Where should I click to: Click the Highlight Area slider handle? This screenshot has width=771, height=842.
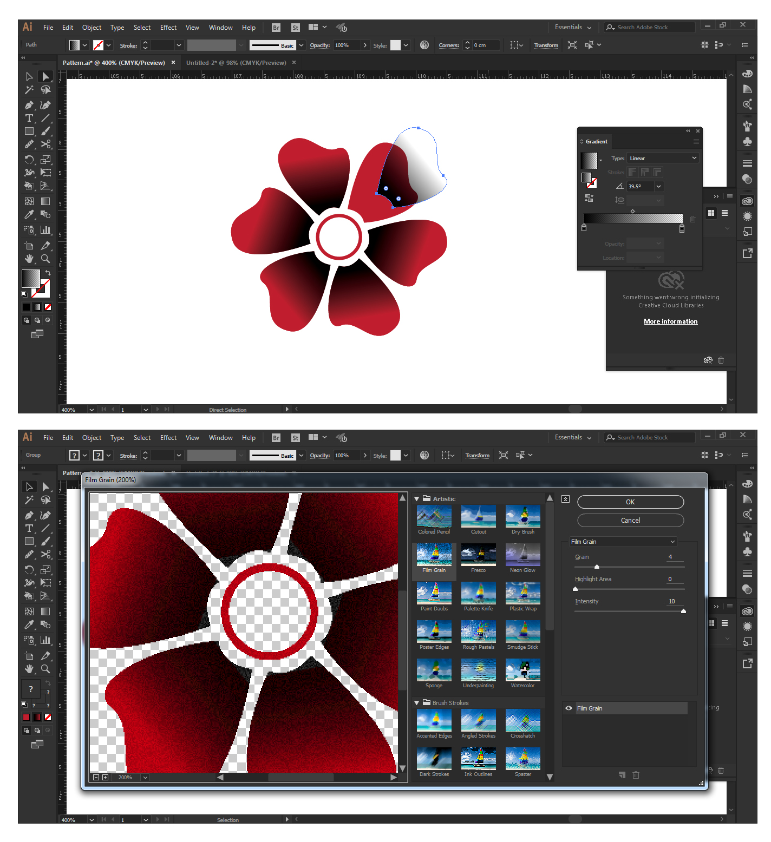click(575, 589)
